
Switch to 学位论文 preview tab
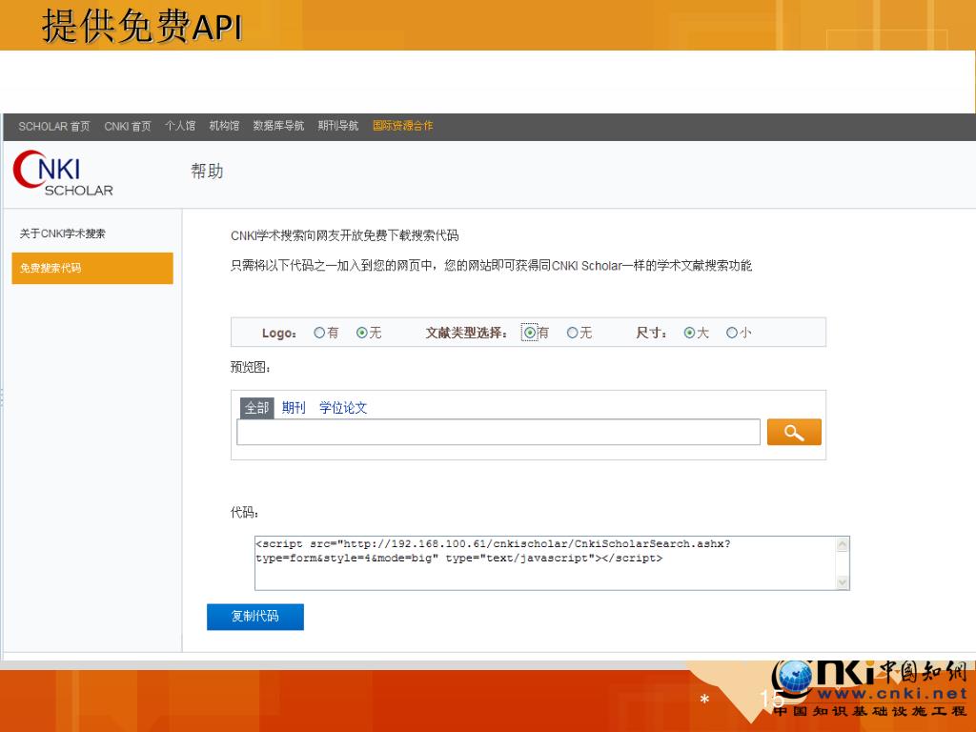343,408
